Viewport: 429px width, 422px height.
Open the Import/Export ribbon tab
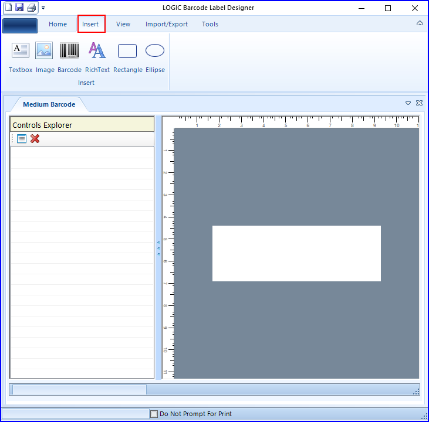(x=166, y=24)
